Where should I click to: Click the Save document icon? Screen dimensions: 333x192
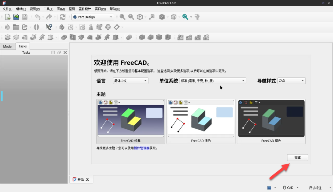(25, 17)
